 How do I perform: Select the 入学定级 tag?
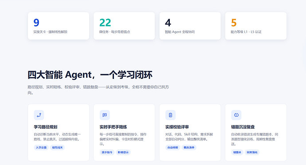[41, 147]
